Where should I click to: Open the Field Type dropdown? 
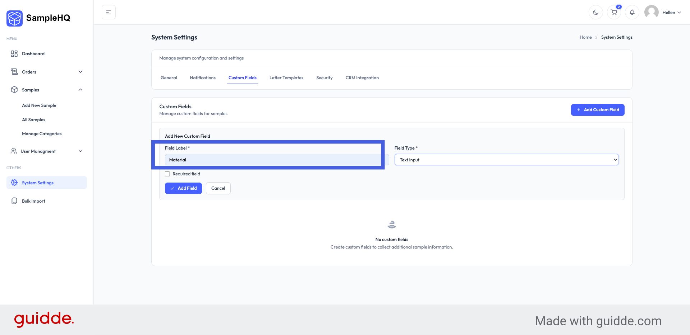pos(506,160)
